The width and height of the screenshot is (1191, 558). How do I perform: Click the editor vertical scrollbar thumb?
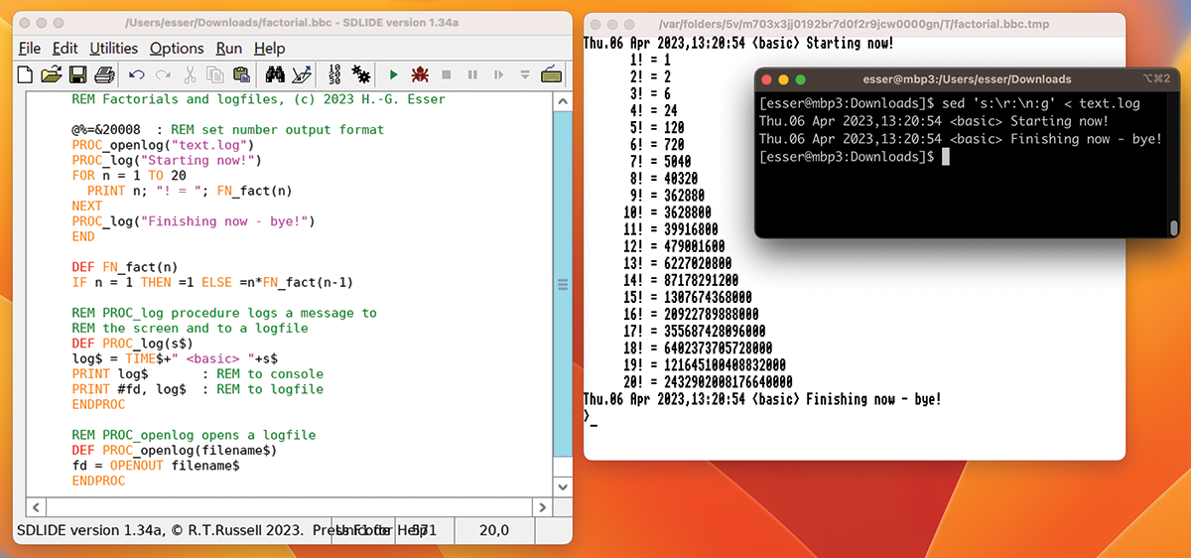(x=563, y=284)
